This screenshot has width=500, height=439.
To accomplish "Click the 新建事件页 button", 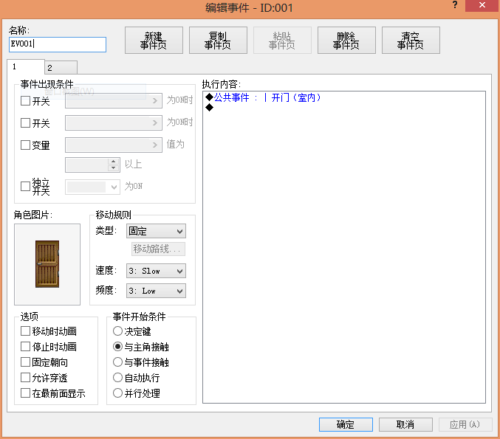I will 154,40.
